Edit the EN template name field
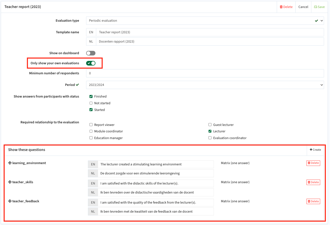Screen dimensions: 330x225 pyautogui.click(x=210, y=32)
